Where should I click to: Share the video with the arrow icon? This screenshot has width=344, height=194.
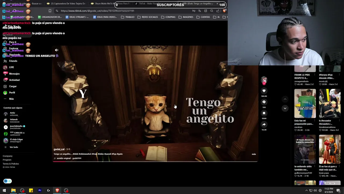tap(264, 124)
